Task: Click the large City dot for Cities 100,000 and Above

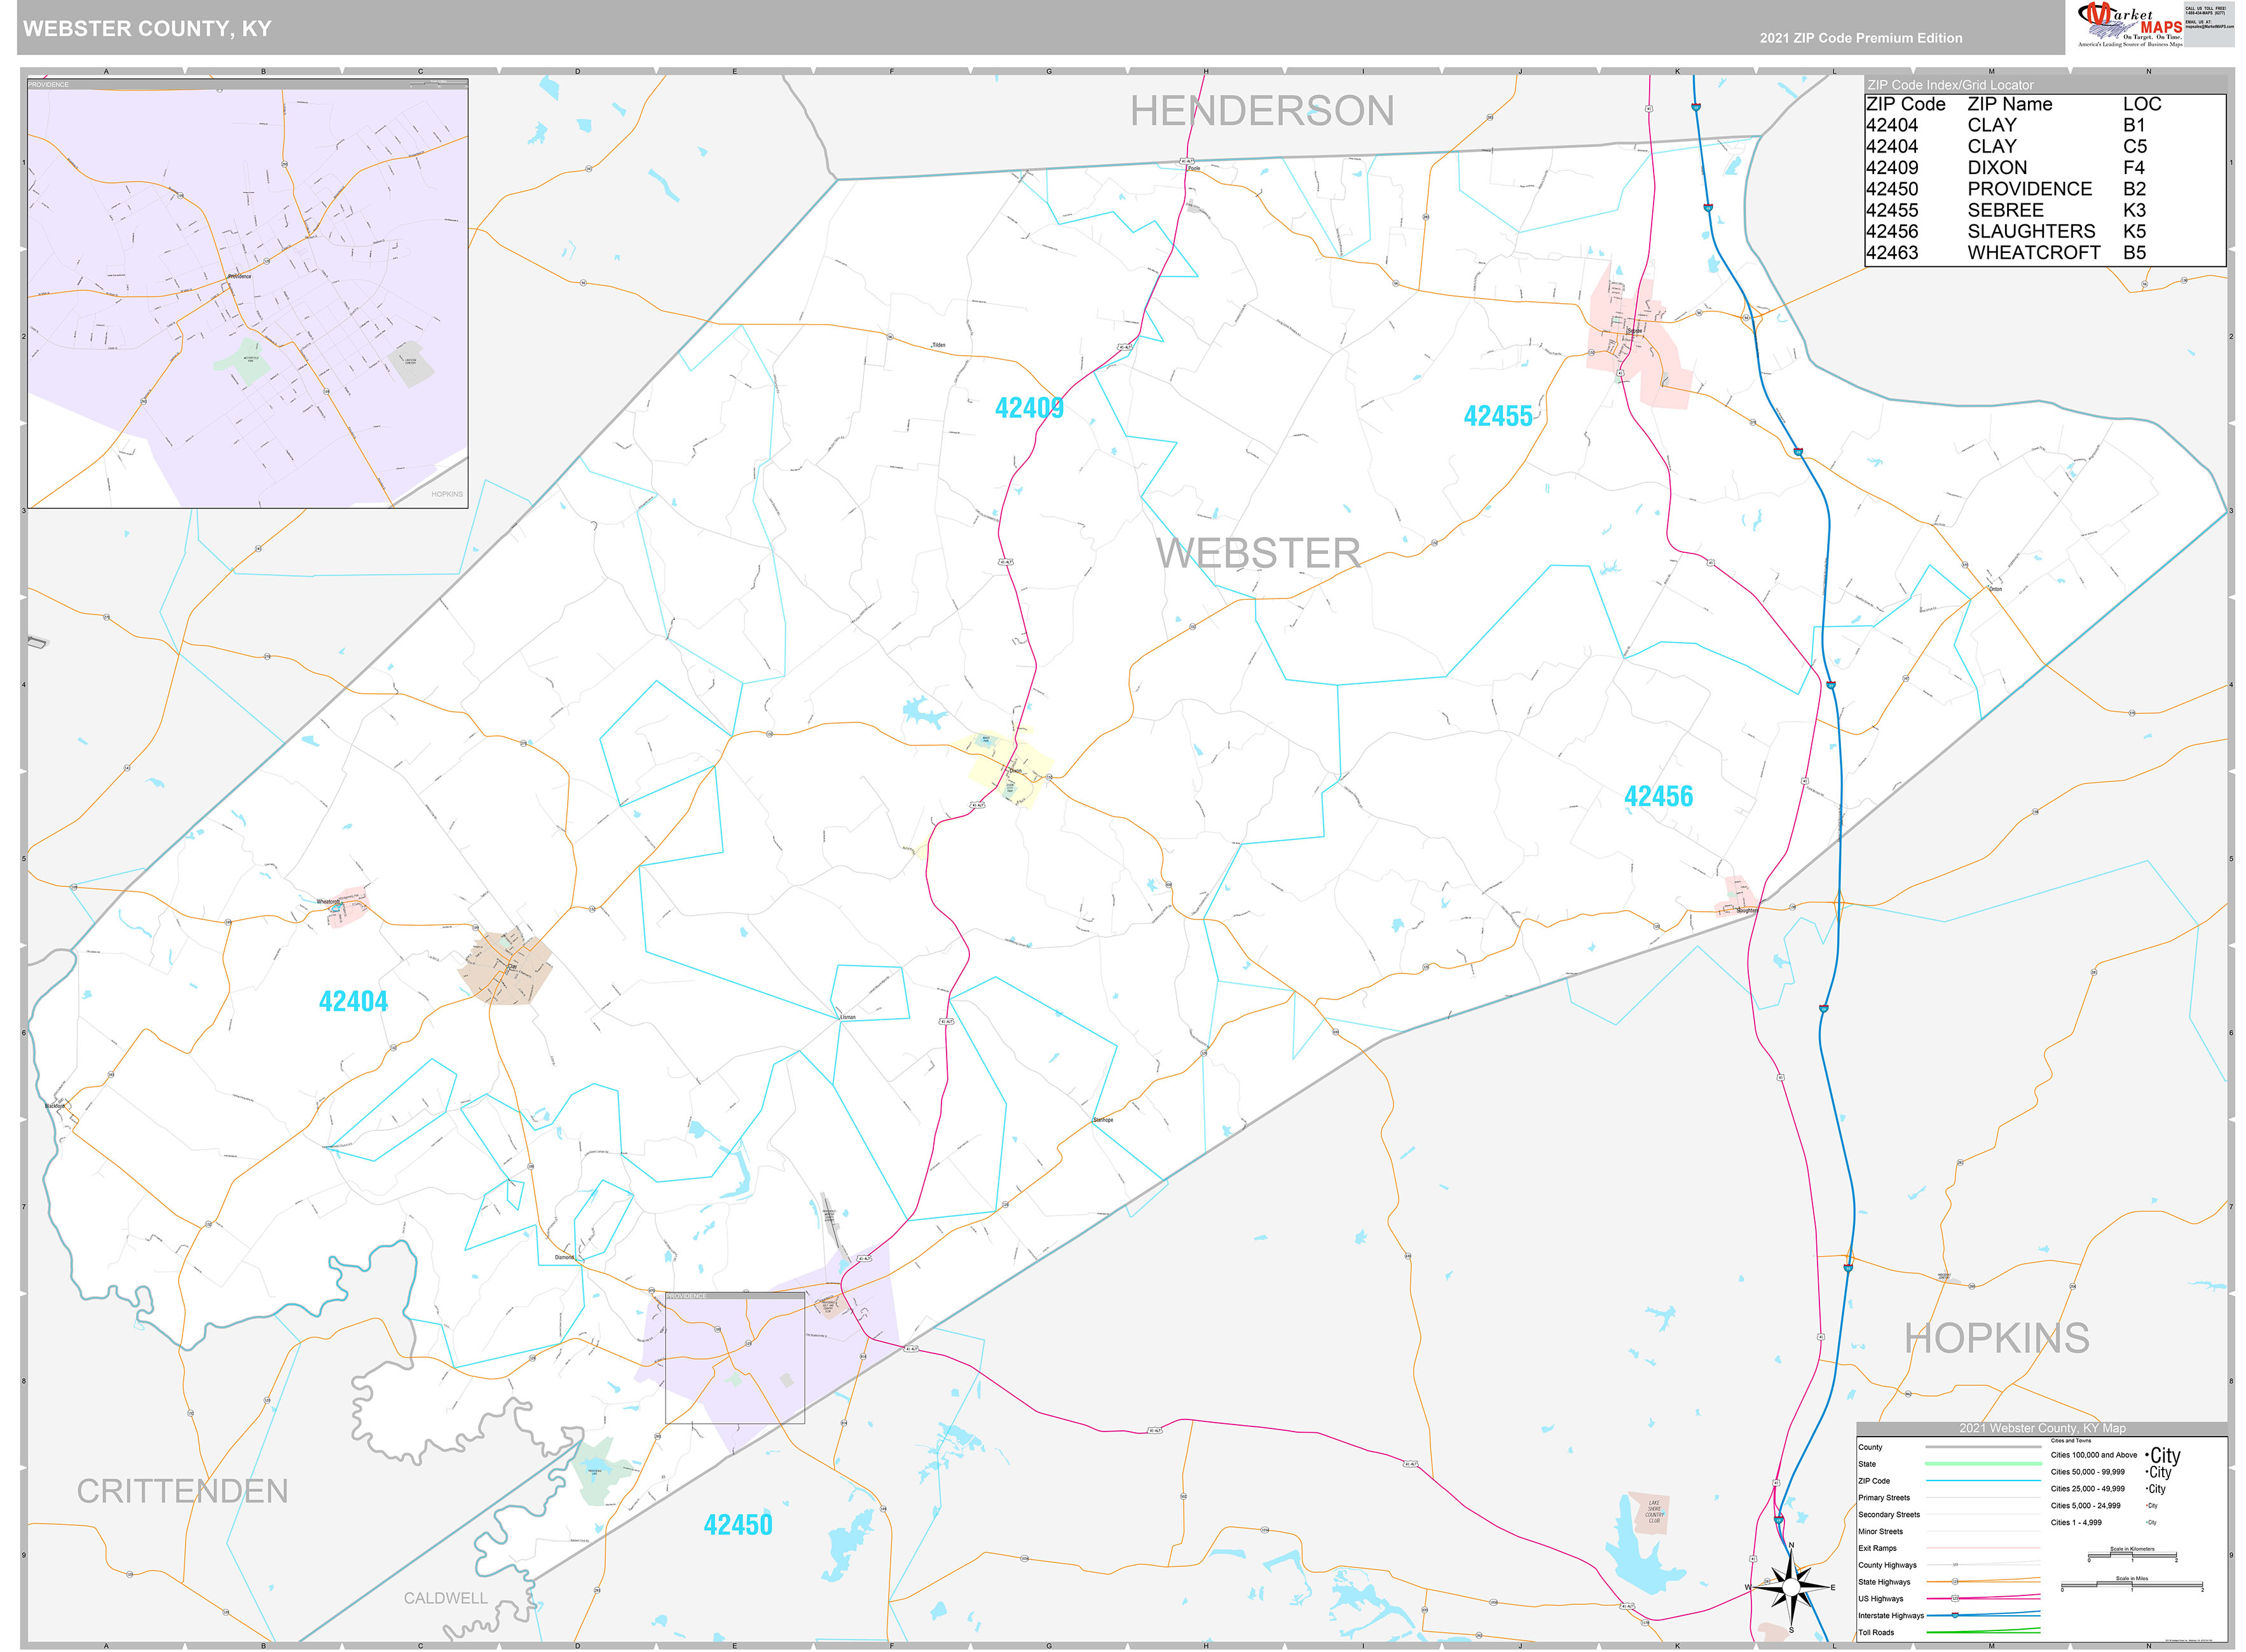Action: point(2147,1455)
